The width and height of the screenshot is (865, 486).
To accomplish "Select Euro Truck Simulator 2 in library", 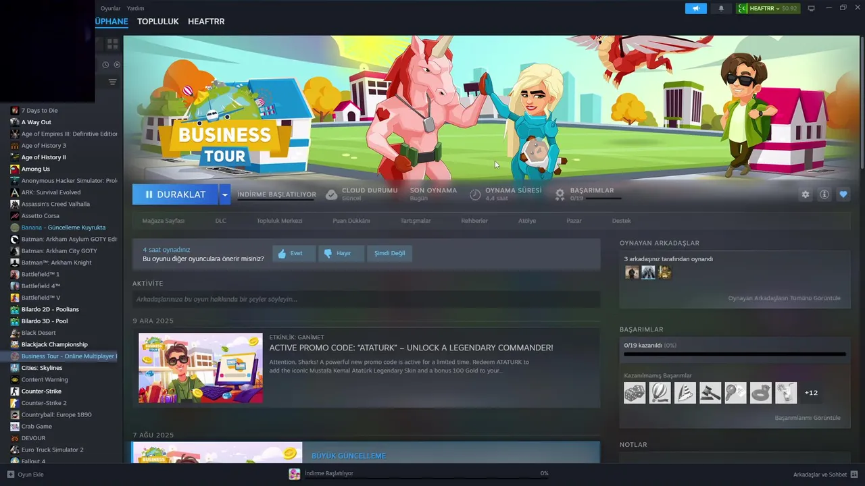I will click(x=52, y=450).
